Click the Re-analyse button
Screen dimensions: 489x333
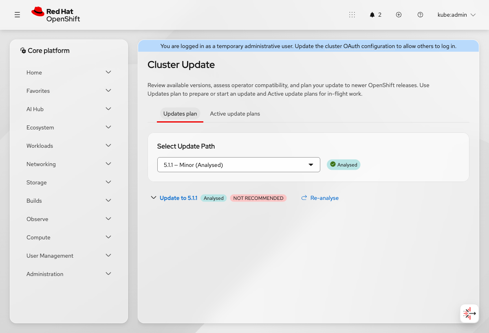[320, 198]
